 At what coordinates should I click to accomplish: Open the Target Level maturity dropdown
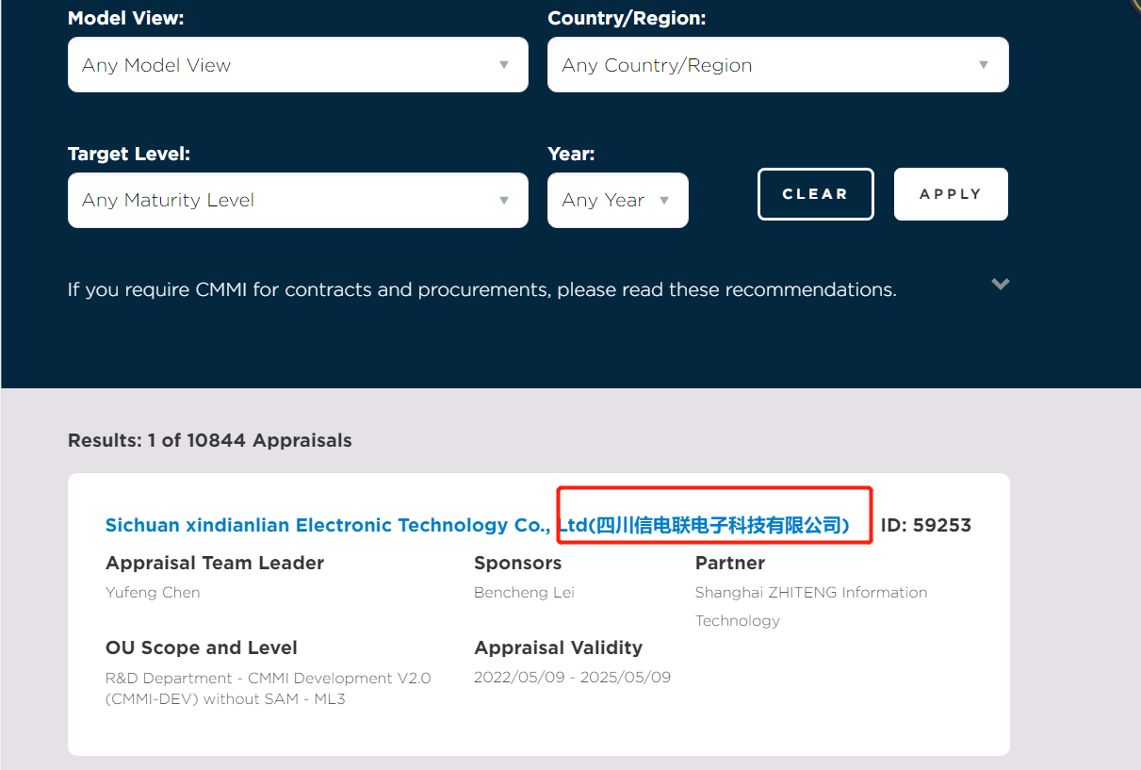[298, 200]
